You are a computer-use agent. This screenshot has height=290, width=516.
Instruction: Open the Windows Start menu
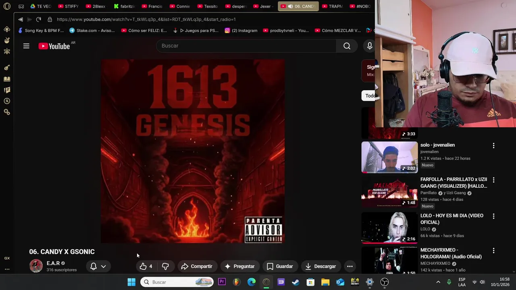tap(131, 282)
